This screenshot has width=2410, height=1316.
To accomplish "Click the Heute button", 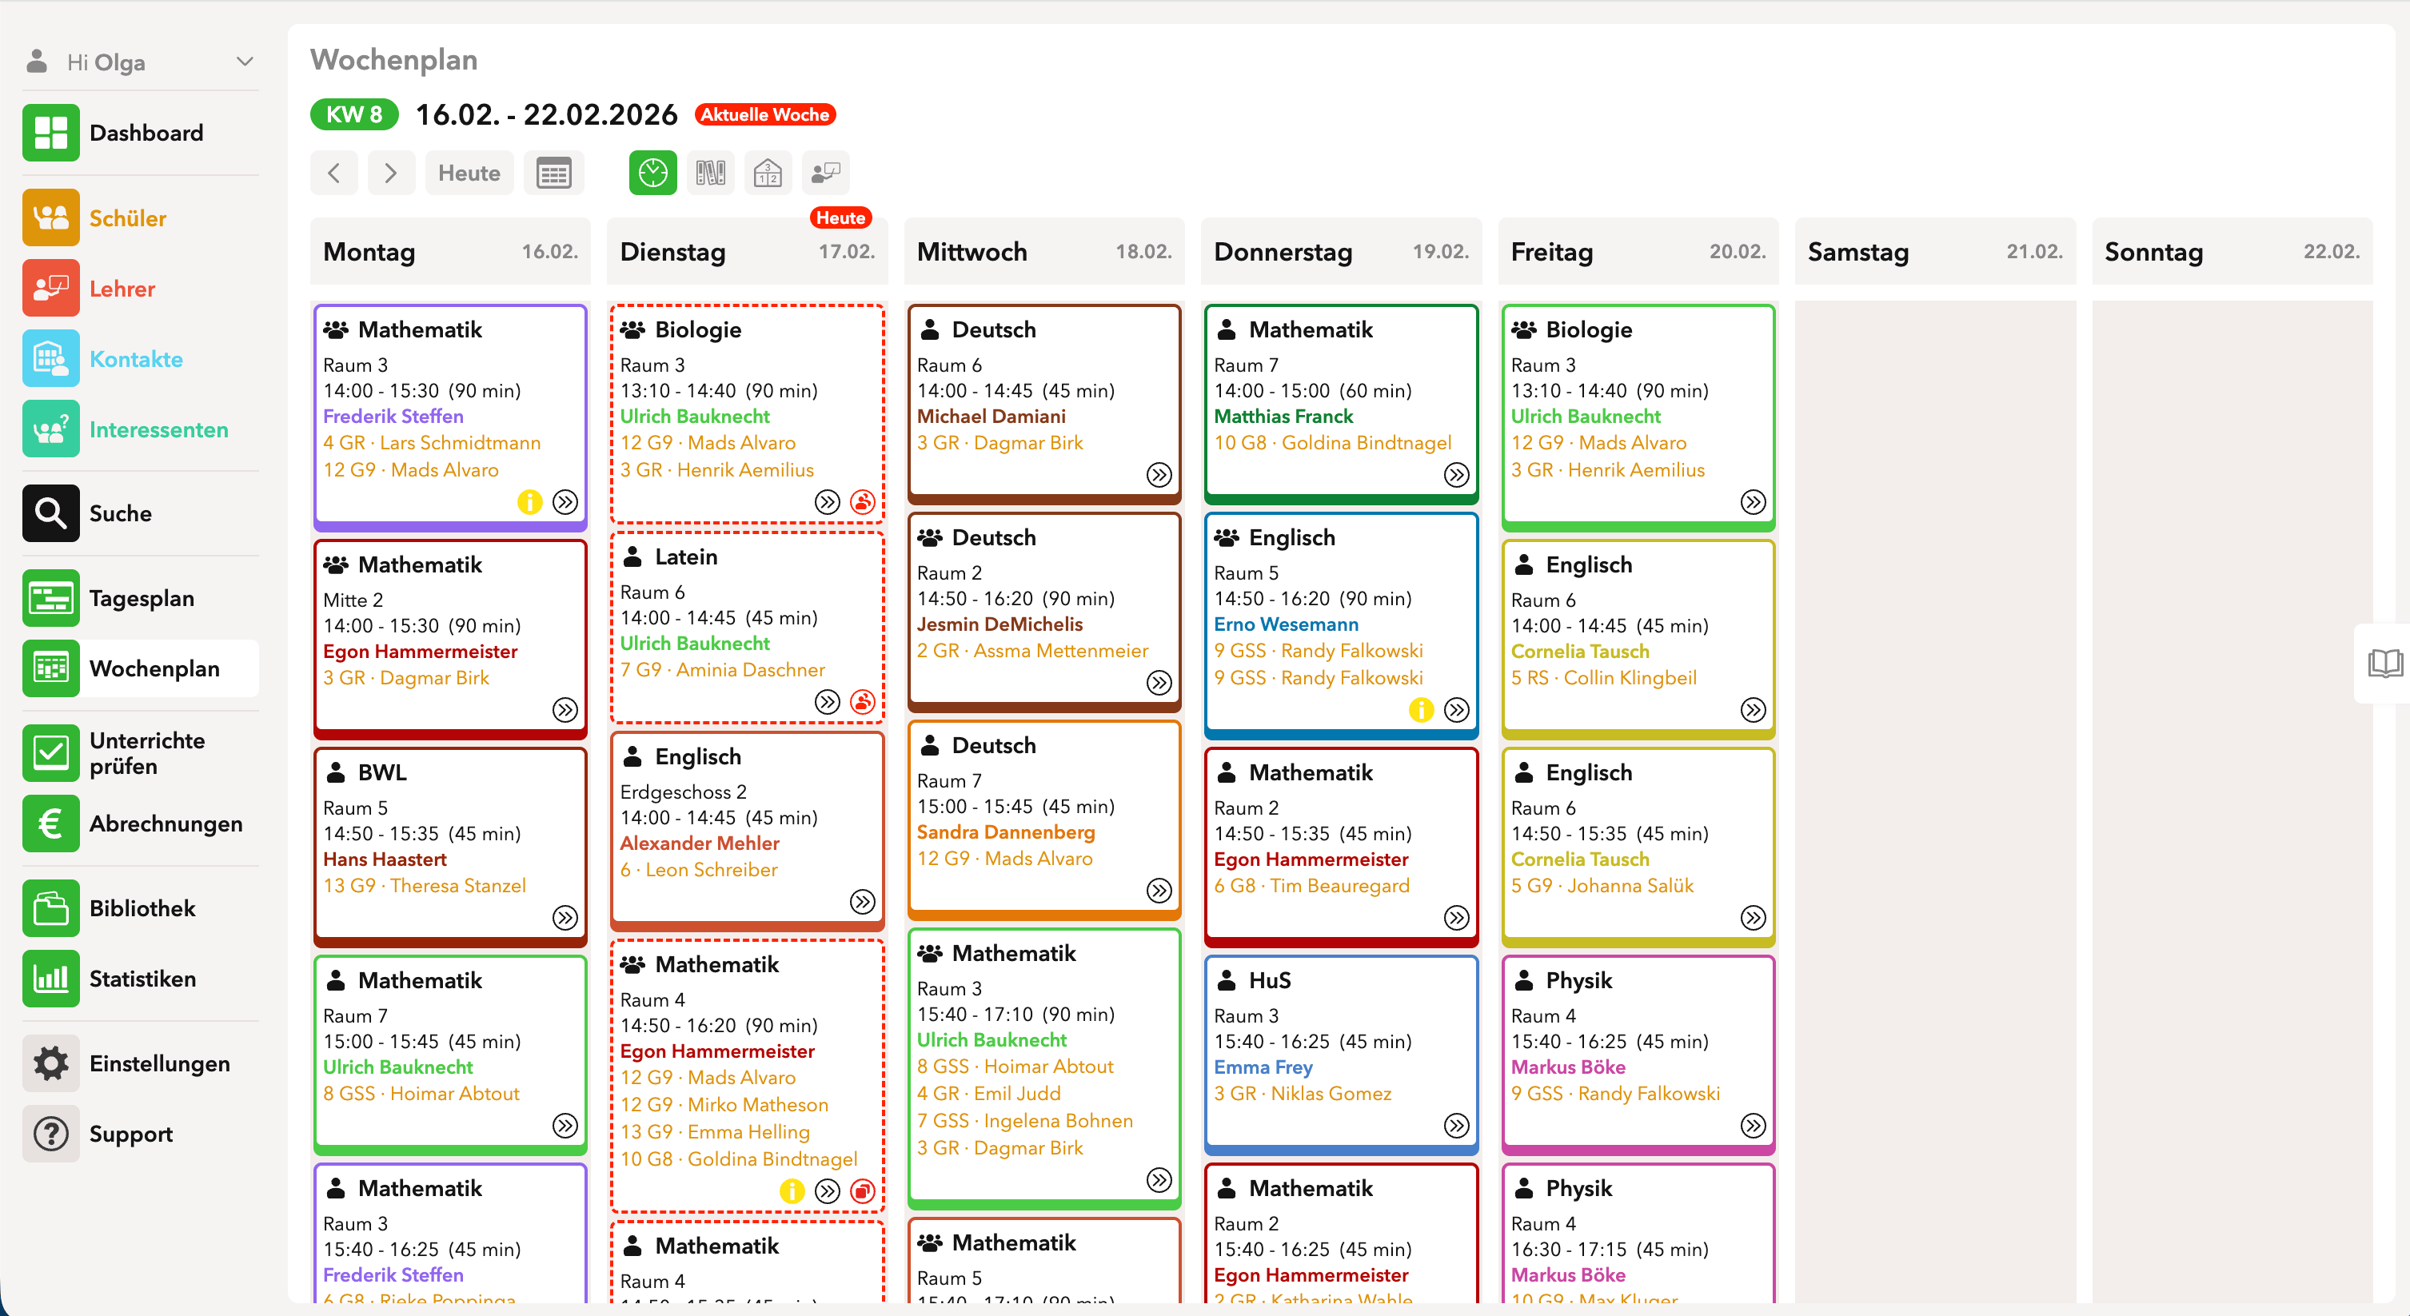I will click(469, 173).
